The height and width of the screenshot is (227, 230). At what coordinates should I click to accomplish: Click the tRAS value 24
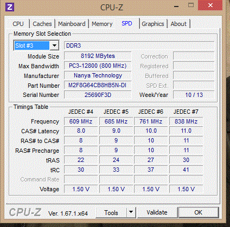pos(116,160)
